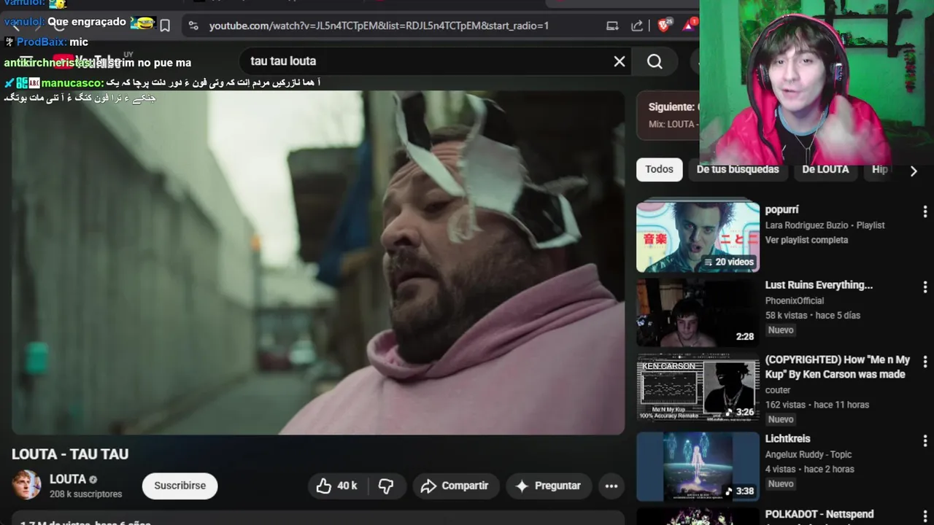Bookmark this page in the browser toolbar
This screenshot has height=525, width=934.
[x=165, y=26]
